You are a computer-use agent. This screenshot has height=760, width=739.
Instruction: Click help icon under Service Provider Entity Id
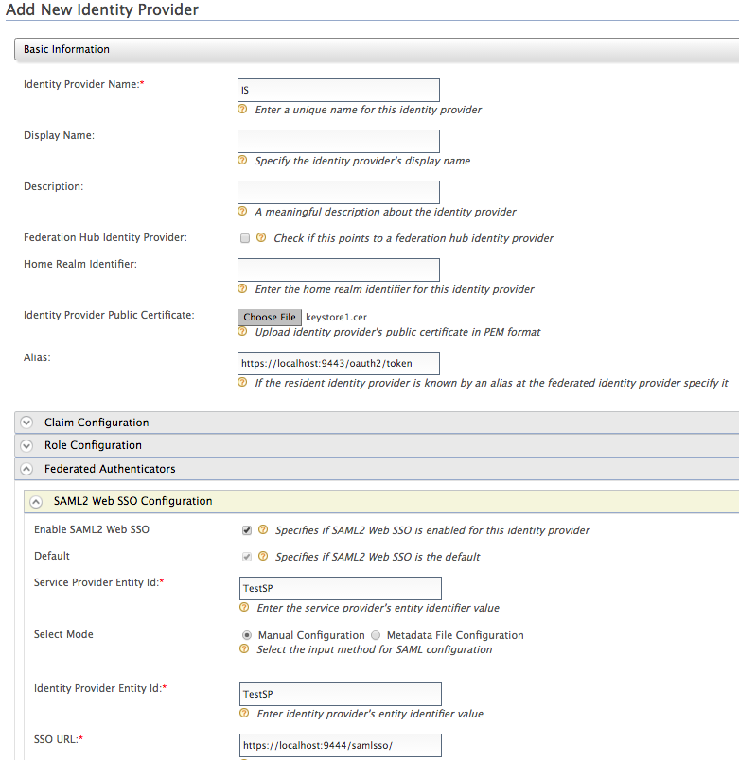pos(245,608)
